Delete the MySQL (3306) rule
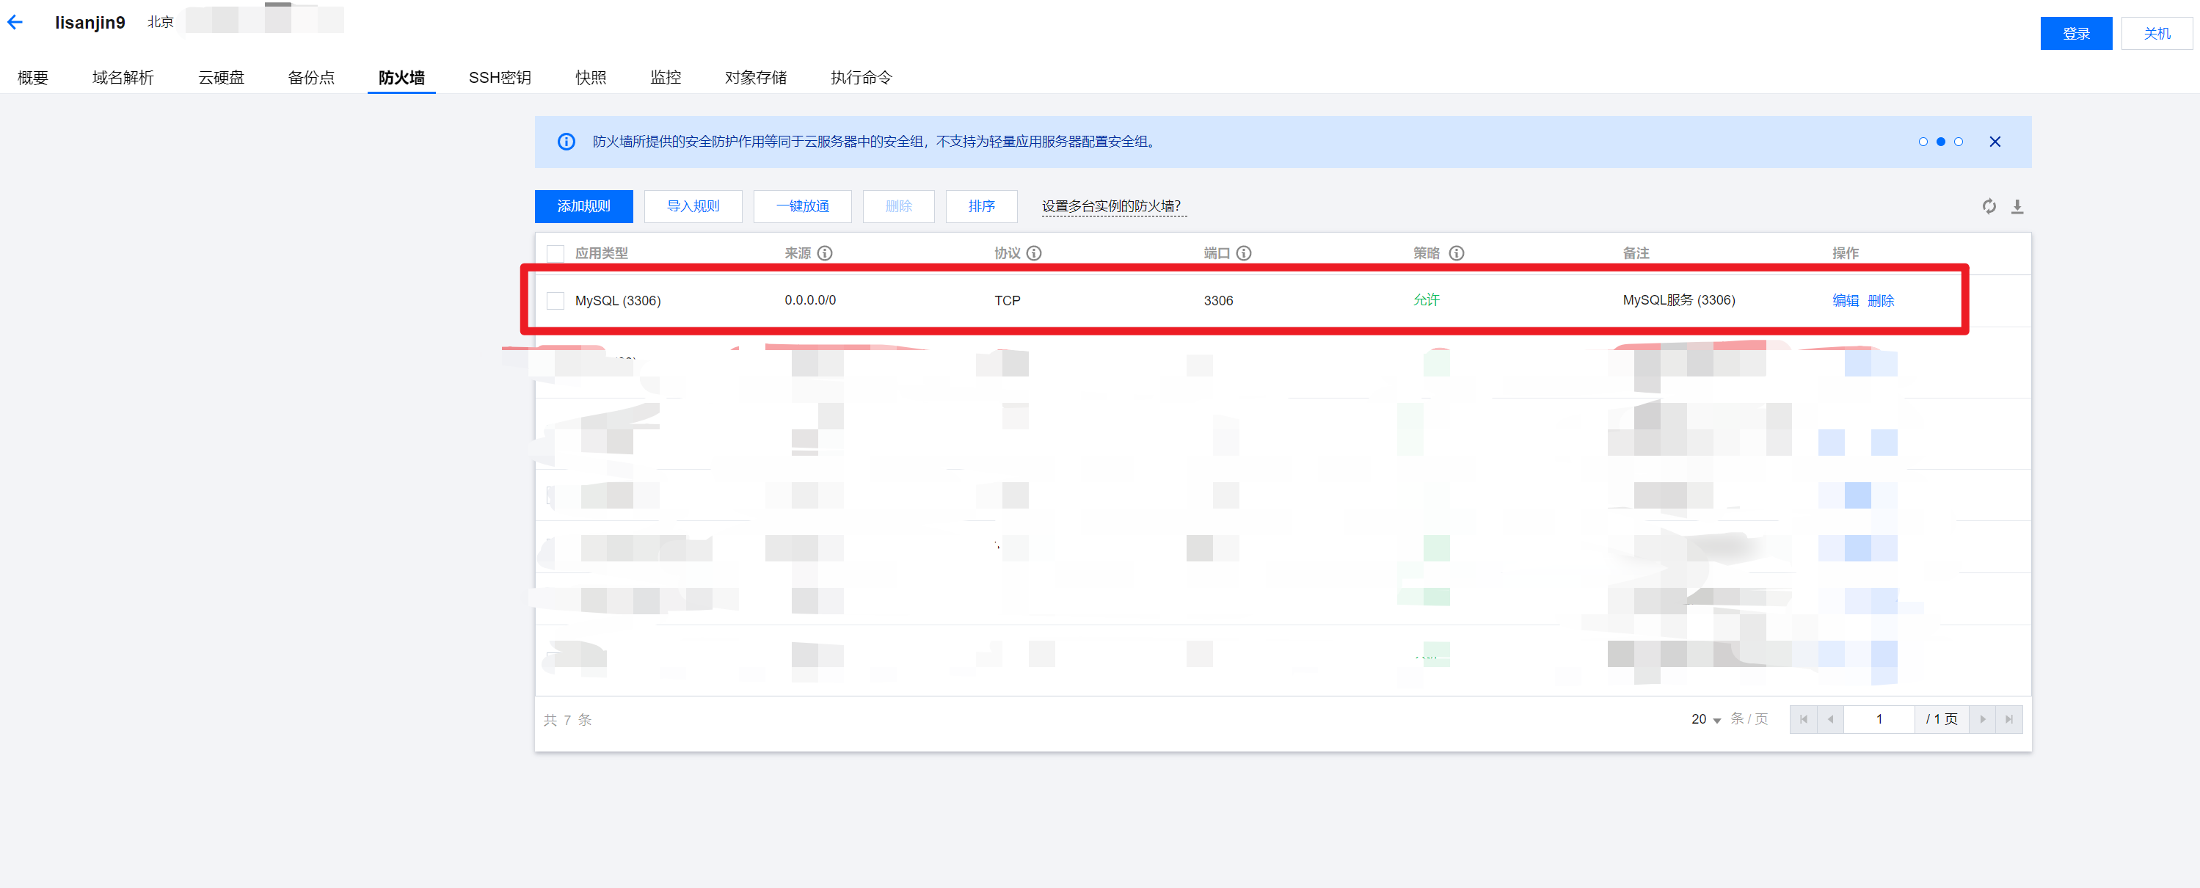 click(x=1881, y=301)
